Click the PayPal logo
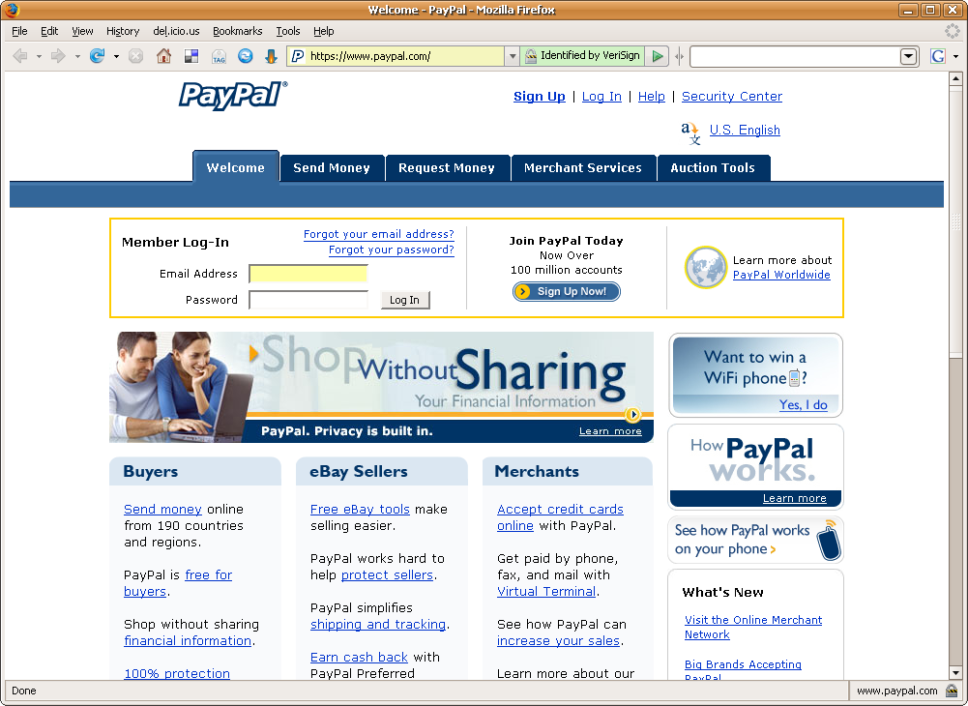 [233, 96]
